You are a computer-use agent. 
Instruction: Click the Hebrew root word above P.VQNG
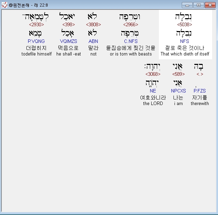point(35,33)
